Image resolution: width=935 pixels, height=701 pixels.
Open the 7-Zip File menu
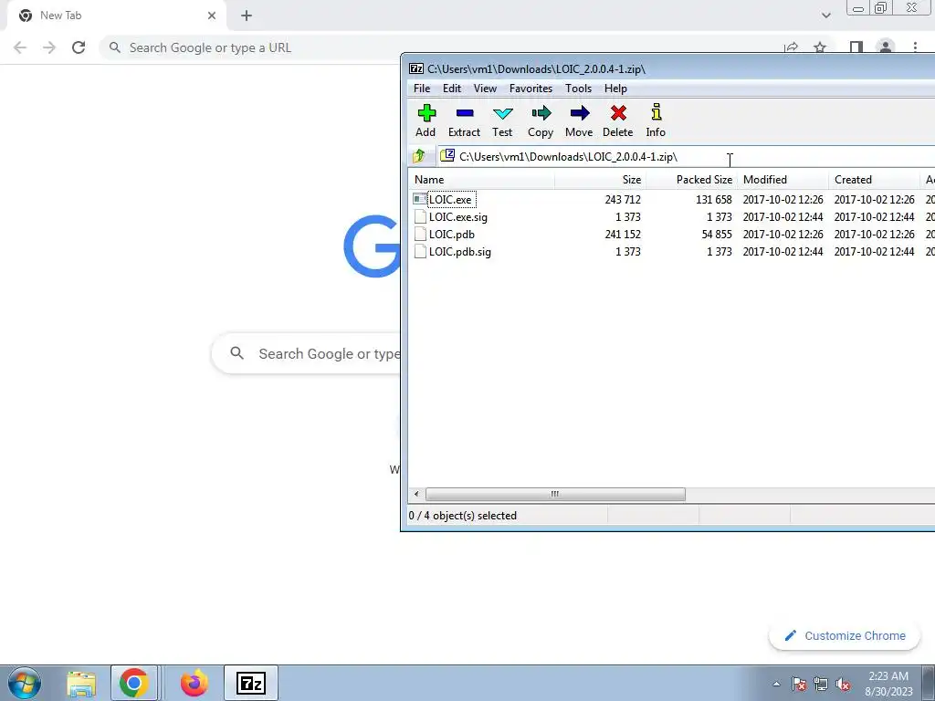tap(422, 89)
